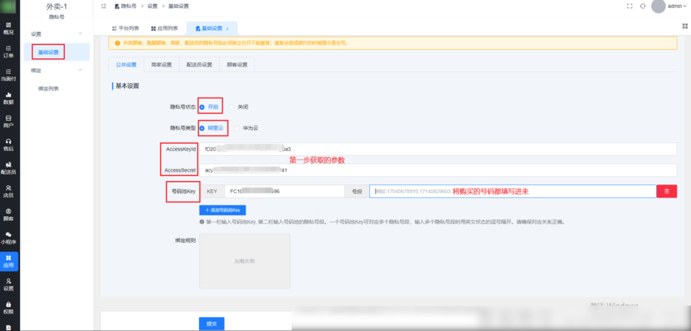The height and width of the screenshot is (331, 691).
Task: Click the 外卖-1 title in side panel
Action: 57,7
